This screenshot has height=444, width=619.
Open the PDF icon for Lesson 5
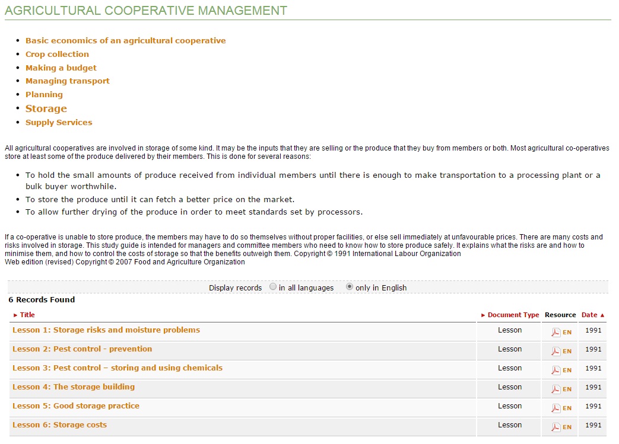point(556,408)
